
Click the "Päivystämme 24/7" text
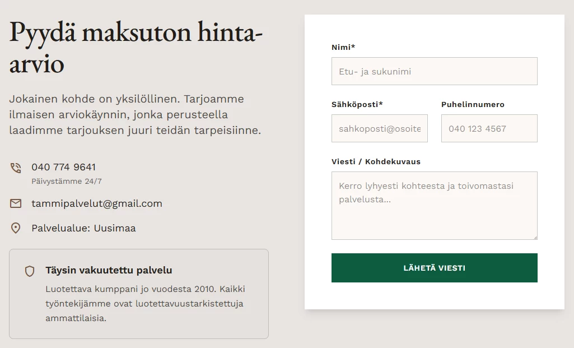point(67,181)
